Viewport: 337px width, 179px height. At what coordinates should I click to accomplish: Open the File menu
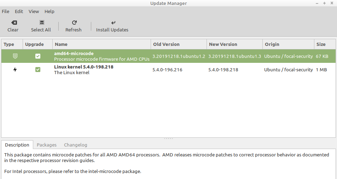6,11
